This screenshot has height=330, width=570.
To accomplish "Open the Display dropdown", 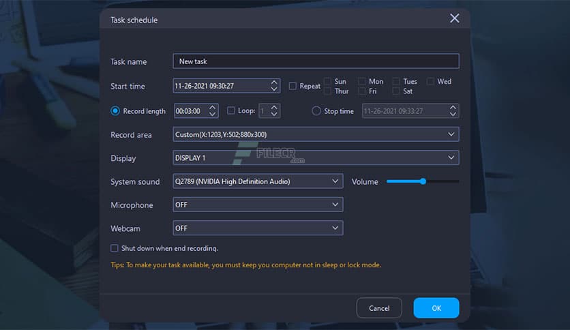I will click(316, 157).
